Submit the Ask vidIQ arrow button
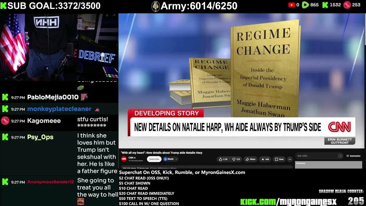The height and width of the screenshot is (206, 366). [x=340, y=156]
